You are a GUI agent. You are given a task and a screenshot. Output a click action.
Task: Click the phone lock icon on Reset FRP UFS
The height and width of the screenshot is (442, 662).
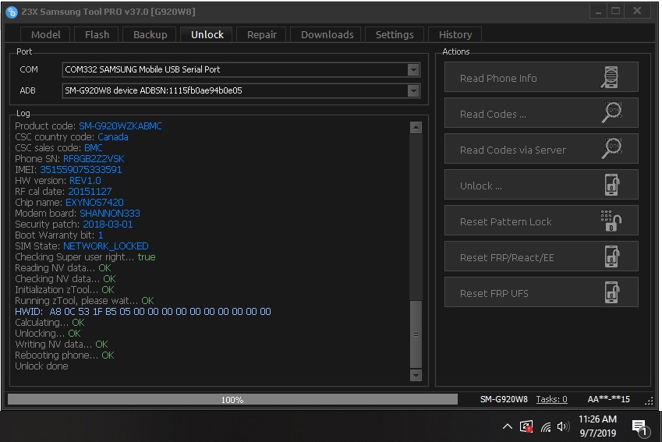click(x=612, y=292)
